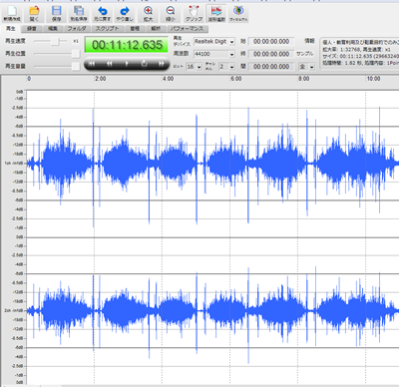Click the 4:00 mark on the time ruler

tap(168, 79)
